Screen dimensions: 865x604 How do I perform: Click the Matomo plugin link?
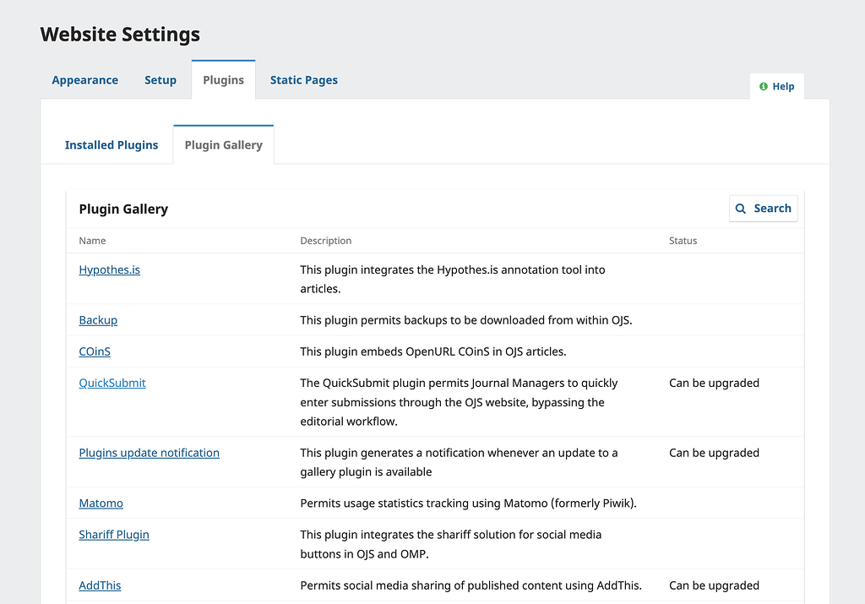(101, 503)
